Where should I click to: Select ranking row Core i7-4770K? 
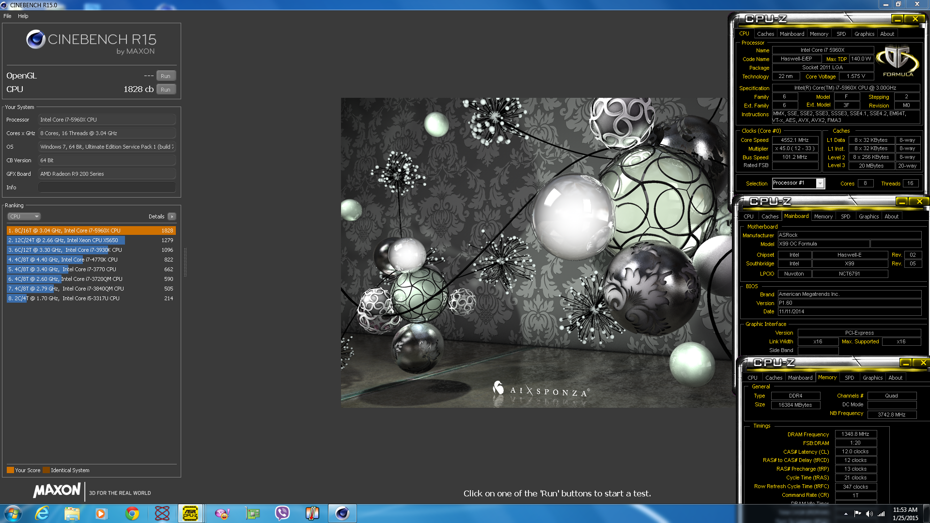(x=91, y=260)
